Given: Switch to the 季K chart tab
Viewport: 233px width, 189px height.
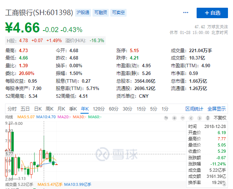Looking at the screenshot, I should (73, 109).
